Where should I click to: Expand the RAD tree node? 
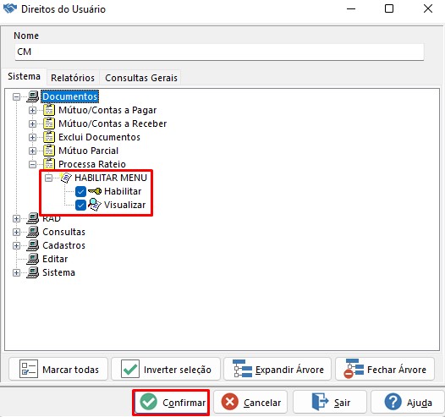tap(16, 218)
